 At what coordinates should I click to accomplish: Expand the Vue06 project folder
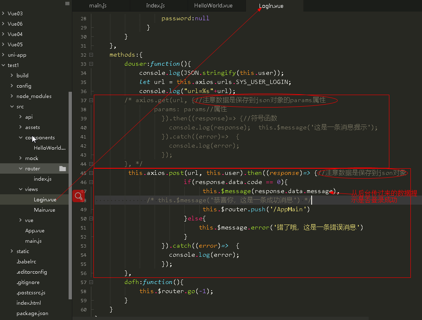point(3,24)
